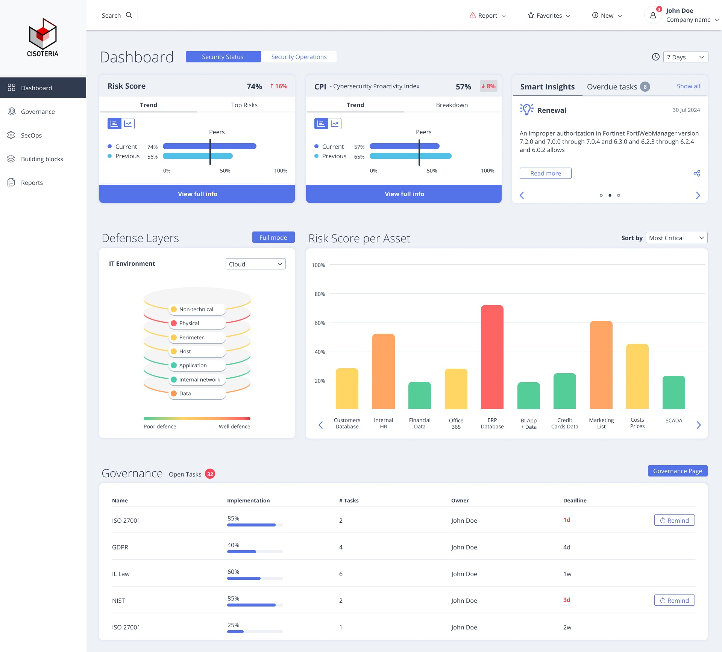
Task: Open the 7 Days time range dropdown
Action: (686, 57)
